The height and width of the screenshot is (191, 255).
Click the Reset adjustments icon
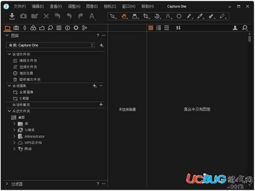(x=58, y=16)
